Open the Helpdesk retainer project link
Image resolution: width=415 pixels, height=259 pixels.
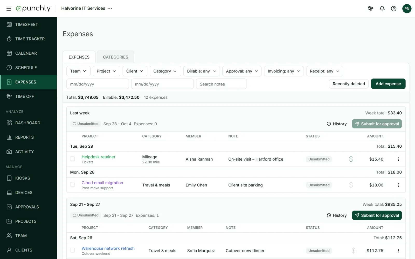[x=98, y=157]
